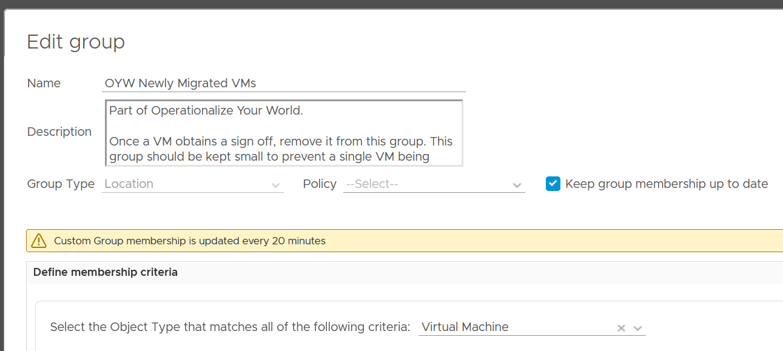Click into the Description text area
Viewport: 783px width, 351px height.
tap(284, 133)
